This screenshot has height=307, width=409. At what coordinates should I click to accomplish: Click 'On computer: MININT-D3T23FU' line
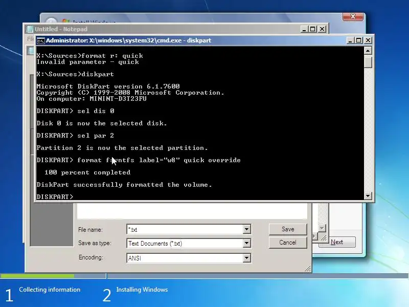(x=92, y=99)
